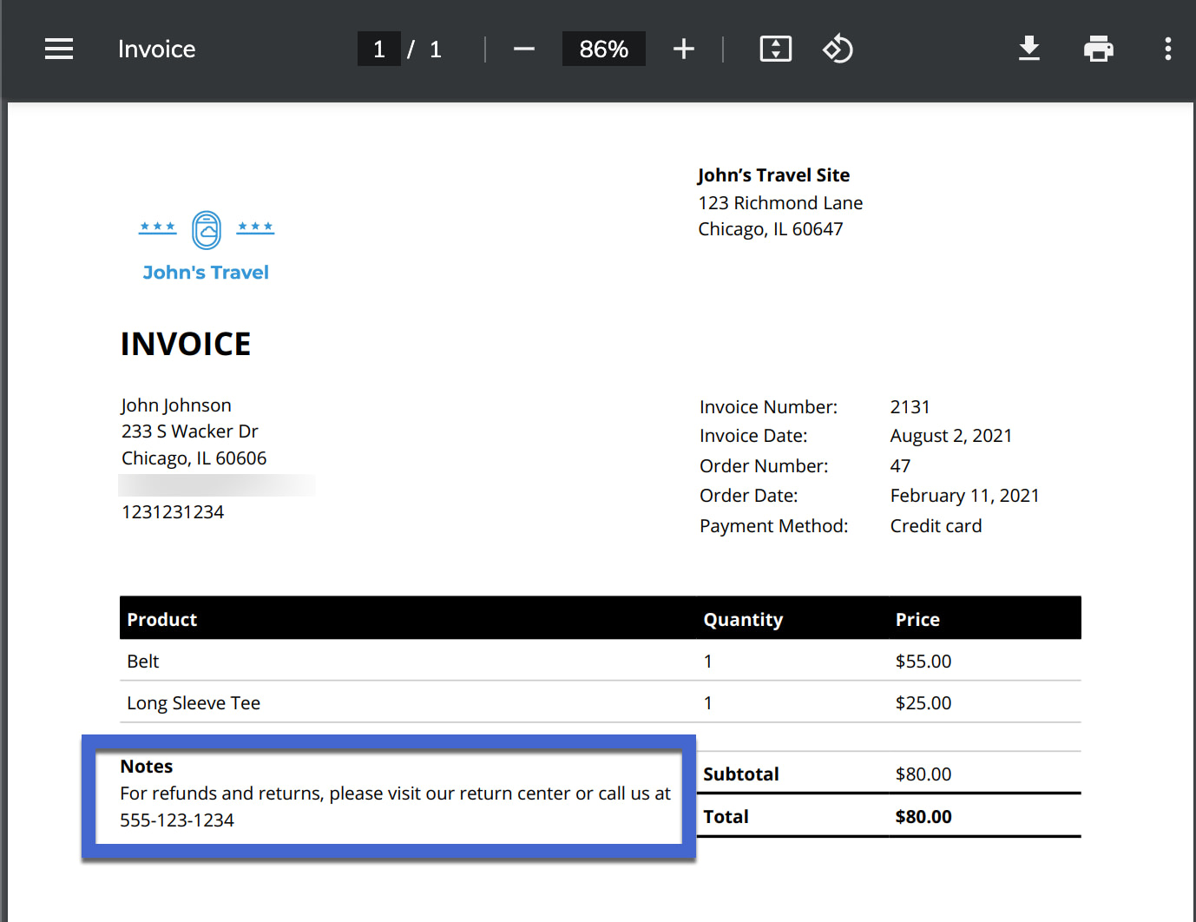The width and height of the screenshot is (1196, 922).
Task: Click the INVOICE heading
Action: click(x=185, y=344)
